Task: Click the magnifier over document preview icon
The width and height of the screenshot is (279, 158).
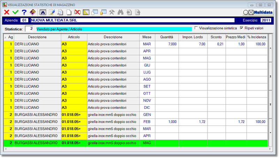Action: click(x=60, y=12)
